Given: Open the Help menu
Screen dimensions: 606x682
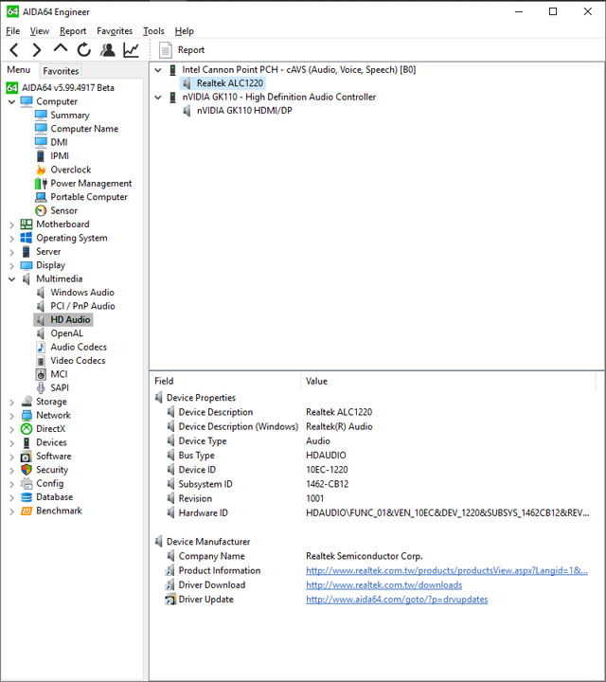Looking at the screenshot, I should coord(185,31).
